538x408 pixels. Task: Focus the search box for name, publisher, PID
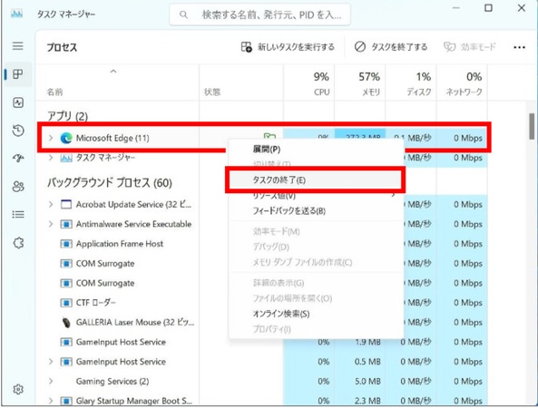click(259, 15)
